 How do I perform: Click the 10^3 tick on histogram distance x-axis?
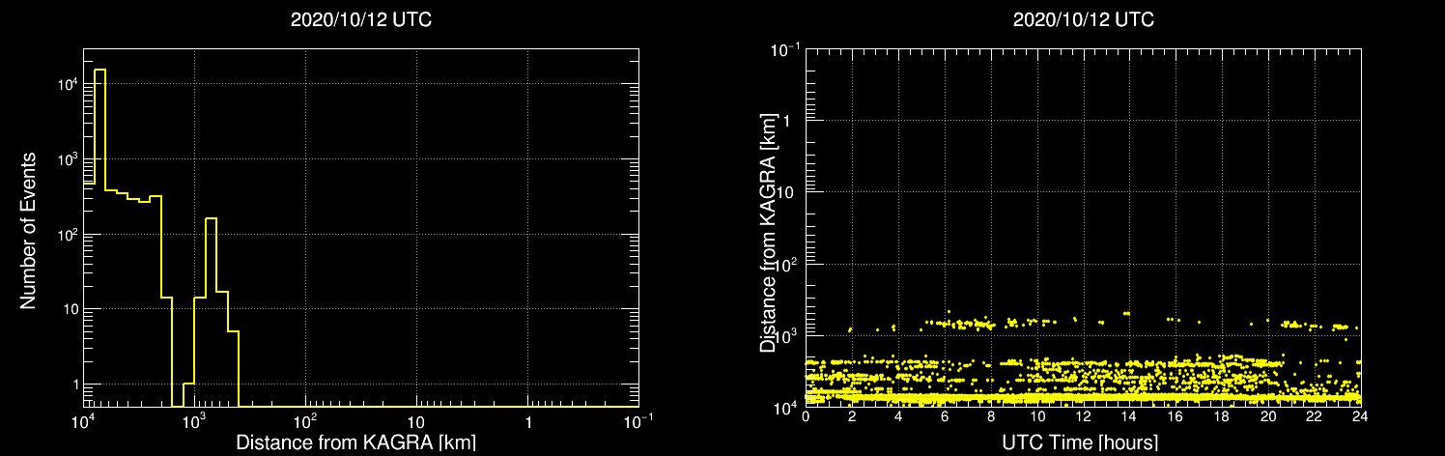[194, 423]
